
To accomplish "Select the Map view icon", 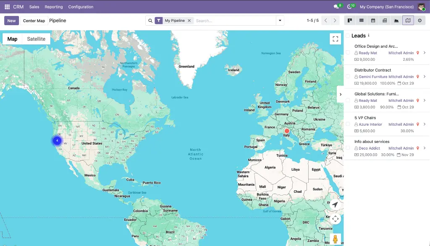I will pyautogui.click(x=408, y=21).
